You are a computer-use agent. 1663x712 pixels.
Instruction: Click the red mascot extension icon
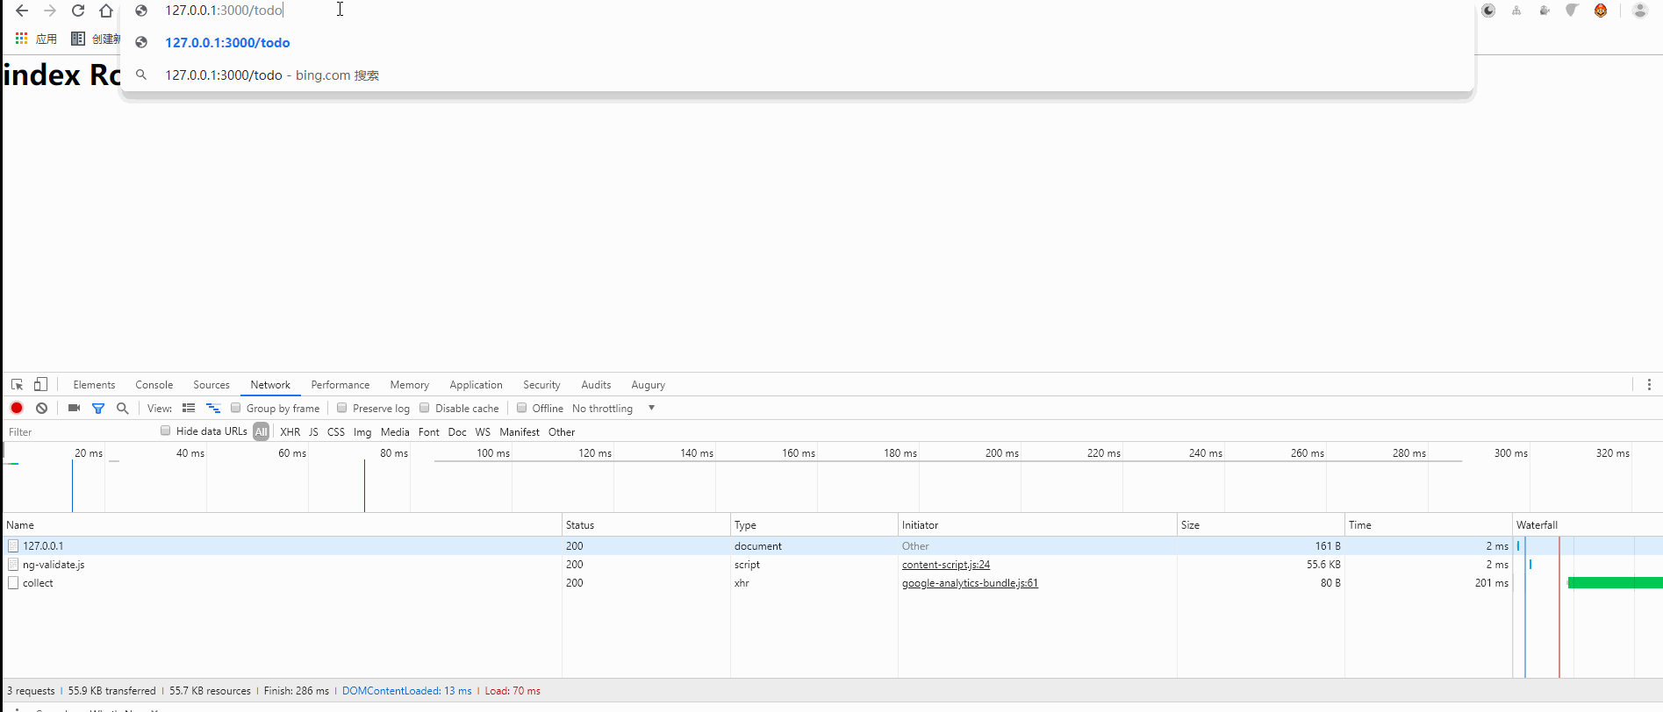pos(1601,11)
